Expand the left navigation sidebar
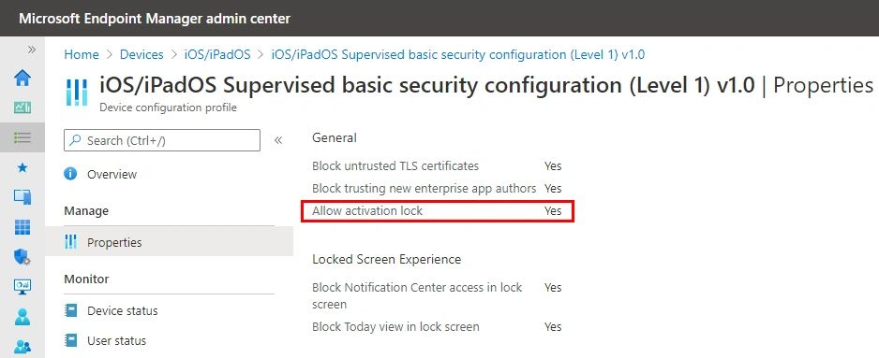879x358 pixels. [32, 50]
